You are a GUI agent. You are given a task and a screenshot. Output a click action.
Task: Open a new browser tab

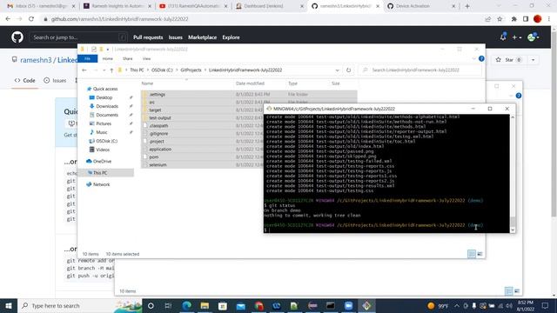467,6
